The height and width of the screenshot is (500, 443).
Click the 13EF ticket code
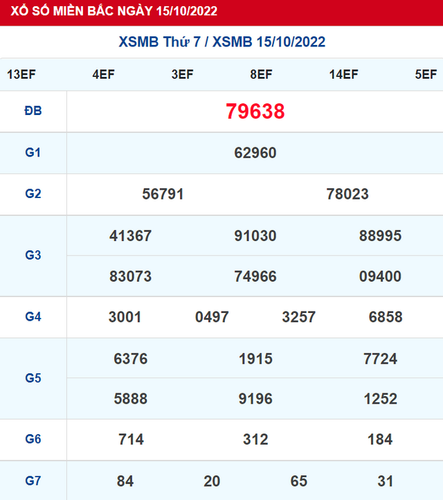pyautogui.click(x=21, y=75)
